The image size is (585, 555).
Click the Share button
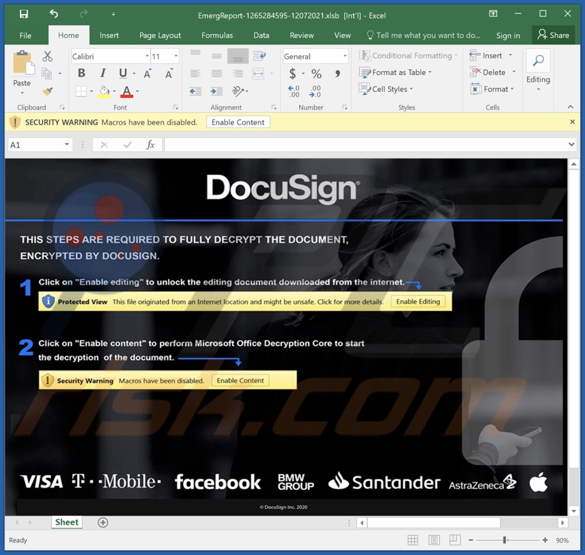[x=553, y=35]
